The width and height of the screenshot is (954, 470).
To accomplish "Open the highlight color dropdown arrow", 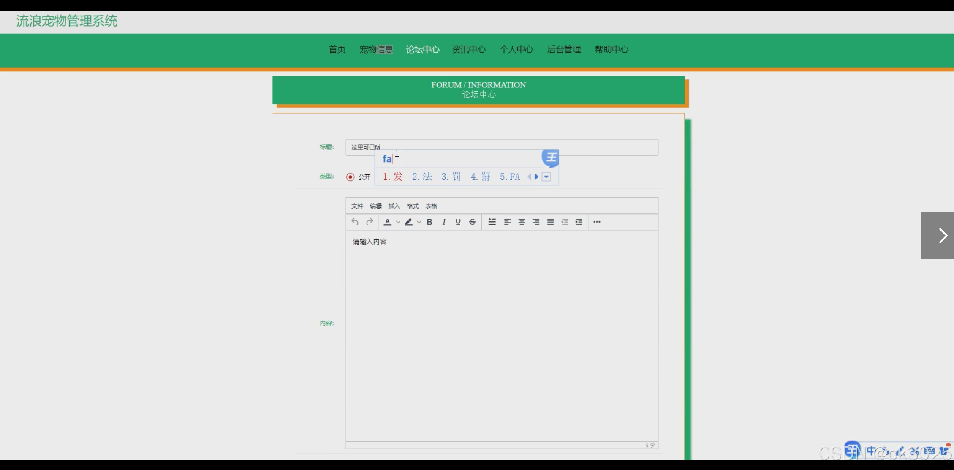I will (419, 222).
